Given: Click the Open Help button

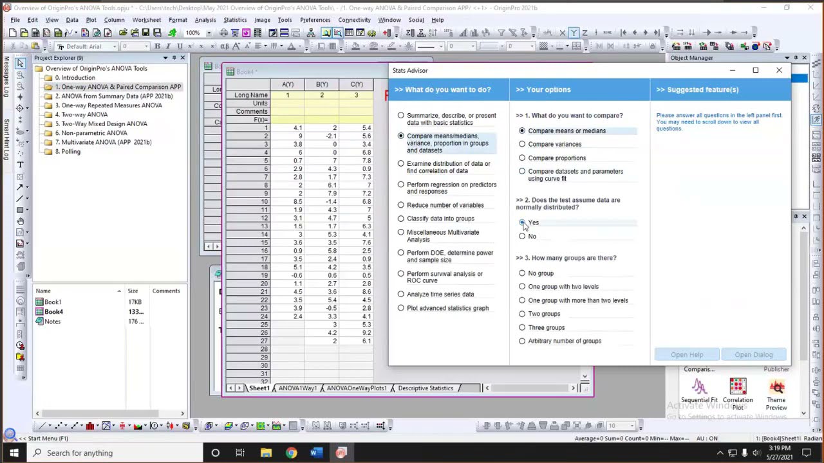Looking at the screenshot, I should coord(687,355).
